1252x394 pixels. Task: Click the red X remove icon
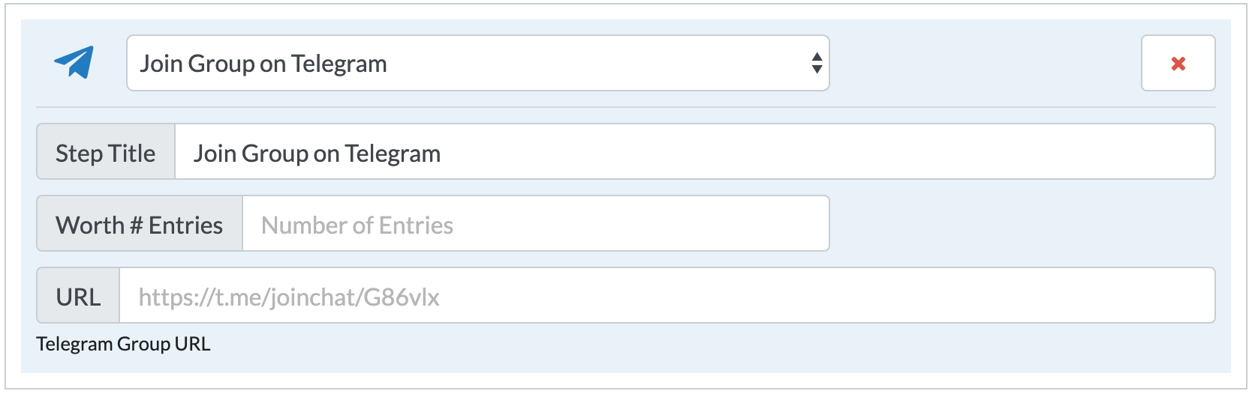click(x=1178, y=64)
